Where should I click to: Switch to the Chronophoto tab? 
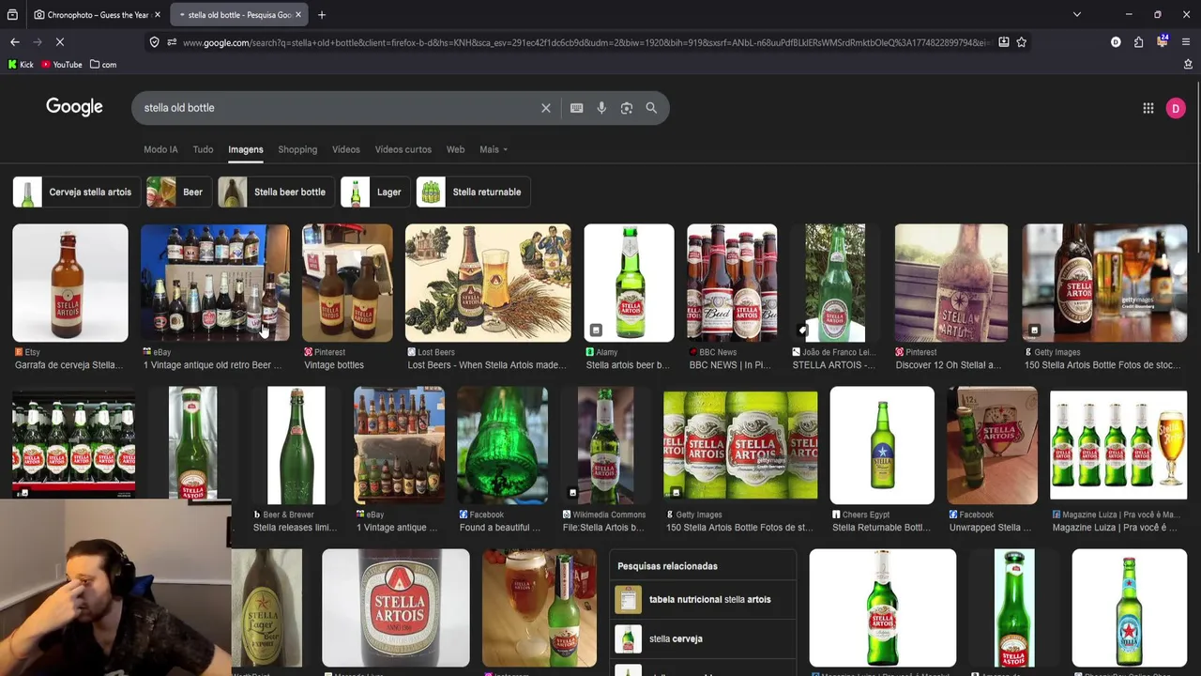(x=96, y=15)
